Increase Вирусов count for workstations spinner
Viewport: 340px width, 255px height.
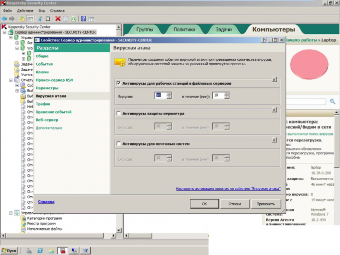coord(169,94)
